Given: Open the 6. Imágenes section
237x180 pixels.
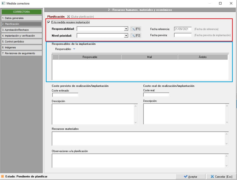Looking at the screenshot, I should 21,47.
